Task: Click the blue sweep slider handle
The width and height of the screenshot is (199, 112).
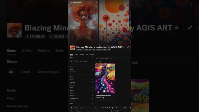Action: coord(80,108)
